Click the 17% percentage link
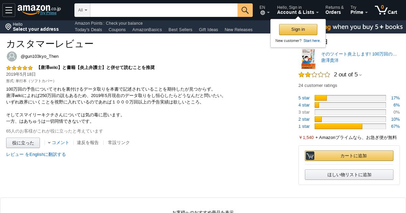The height and width of the screenshot is (213, 406). (395, 98)
